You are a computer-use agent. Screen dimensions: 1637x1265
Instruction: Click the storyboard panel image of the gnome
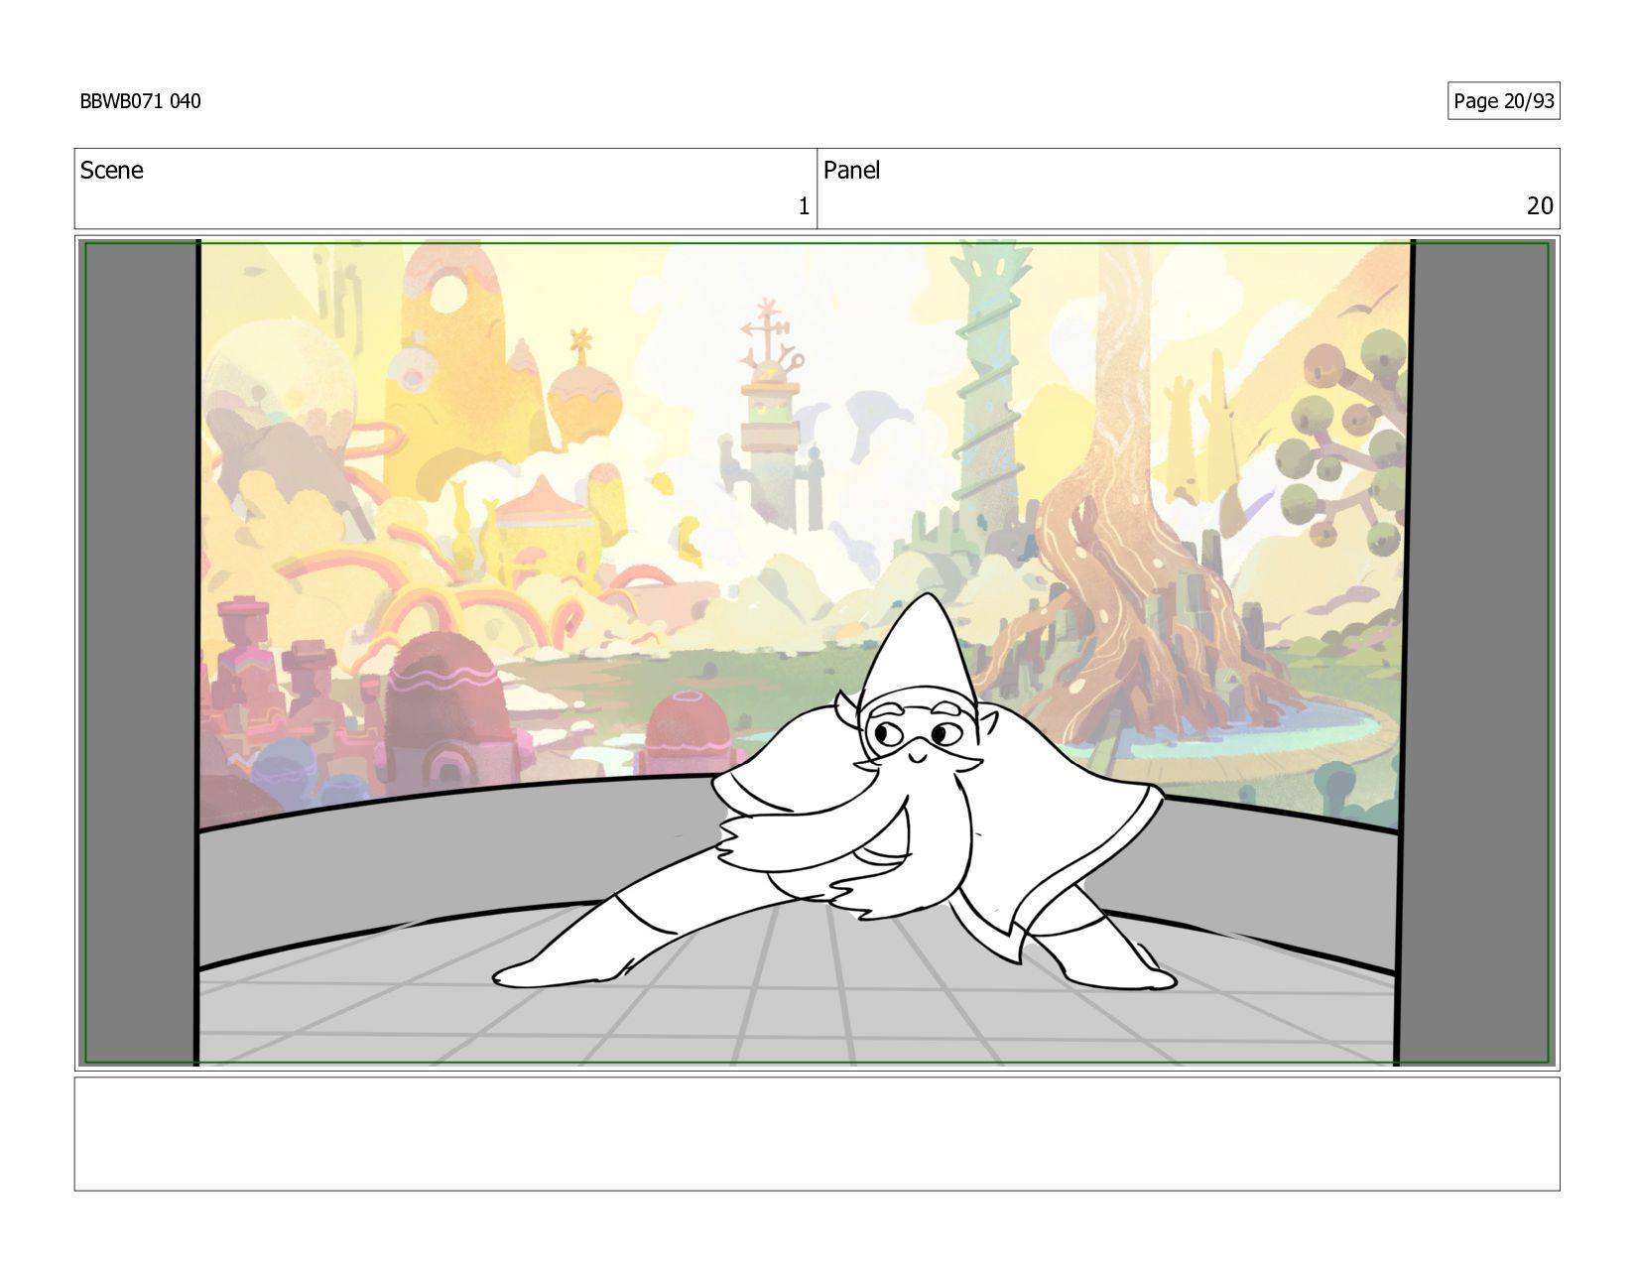coord(817,653)
